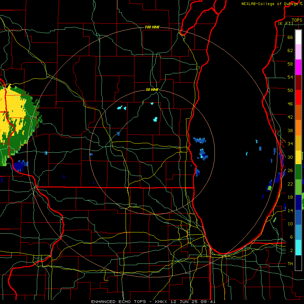Screen dimensions: 304x304
Task: Click the 6 legend value
Action: (292, 237)
